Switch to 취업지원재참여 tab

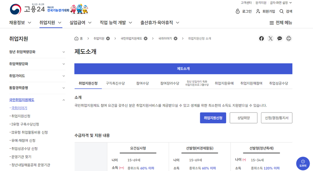(251, 84)
